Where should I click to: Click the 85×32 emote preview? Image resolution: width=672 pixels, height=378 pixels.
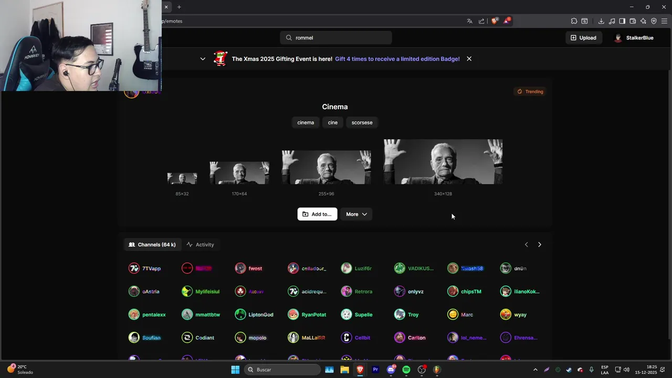(x=182, y=178)
